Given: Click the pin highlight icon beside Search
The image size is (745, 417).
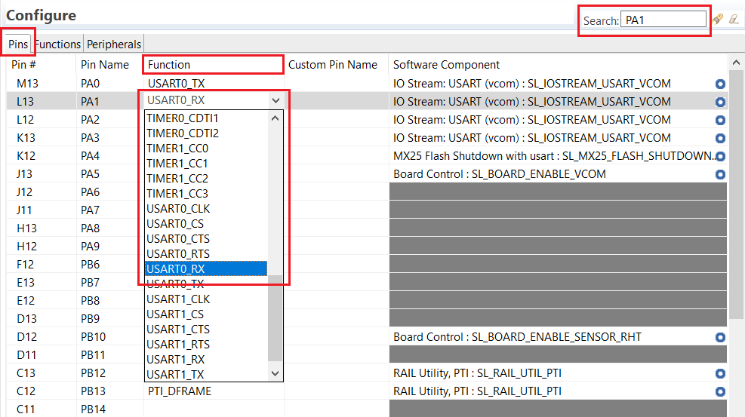Looking at the screenshot, I should [x=717, y=19].
